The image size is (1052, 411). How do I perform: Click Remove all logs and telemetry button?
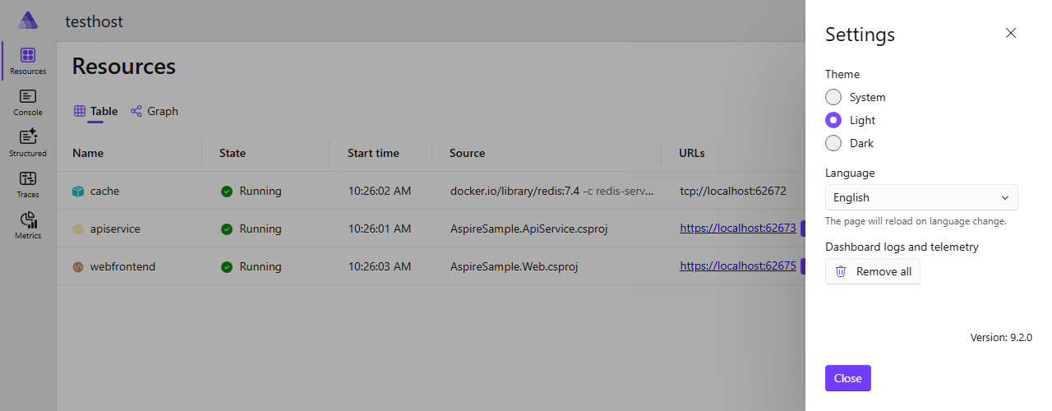pos(873,271)
